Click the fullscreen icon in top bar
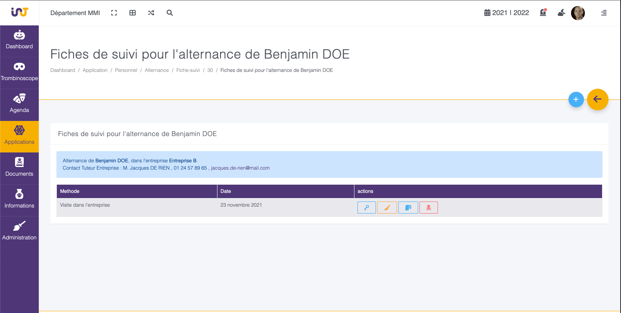This screenshot has width=621, height=313. [x=114, y=13]
